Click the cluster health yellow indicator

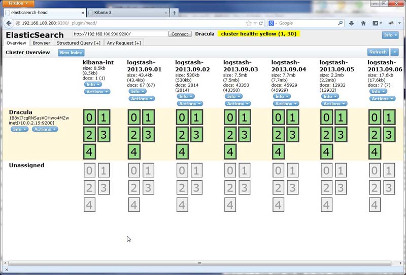coord(259,34)
